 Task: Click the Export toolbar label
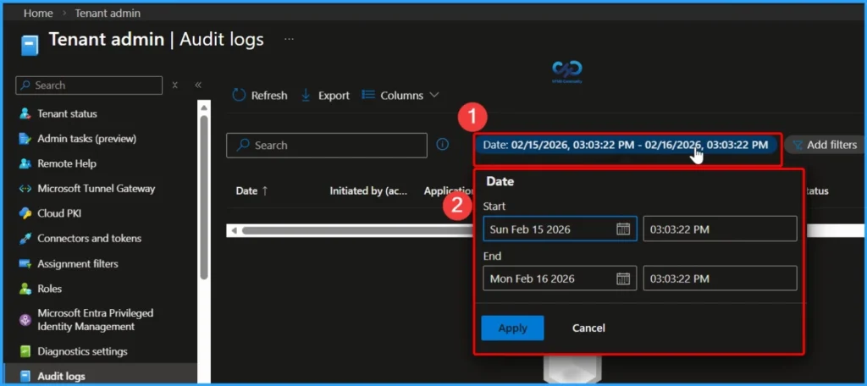click(334, 96)
